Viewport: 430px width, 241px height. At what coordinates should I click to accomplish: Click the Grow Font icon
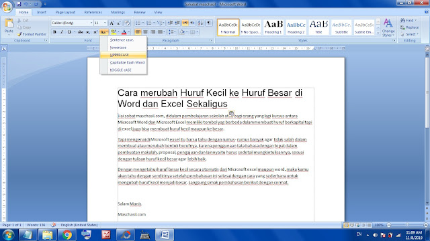point(112,23)
